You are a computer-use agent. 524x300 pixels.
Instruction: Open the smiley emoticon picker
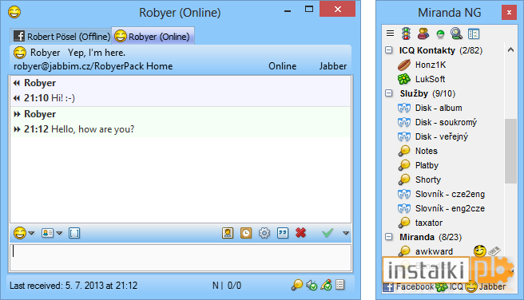(20, 233)
